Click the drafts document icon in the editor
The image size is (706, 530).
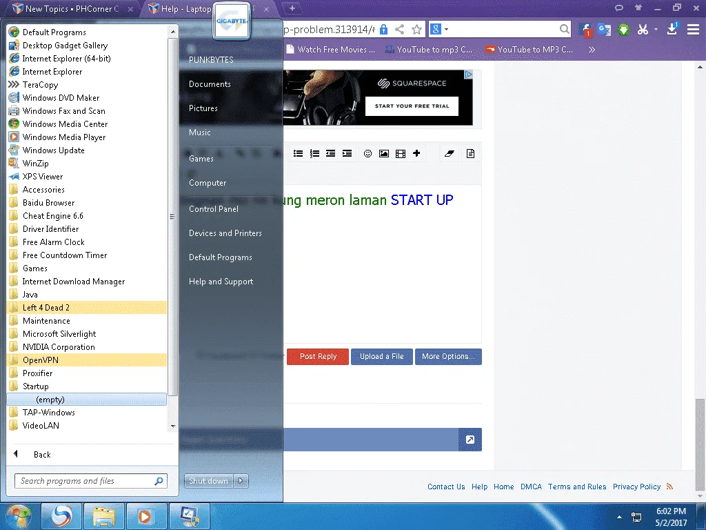click(x=470, y=153)
